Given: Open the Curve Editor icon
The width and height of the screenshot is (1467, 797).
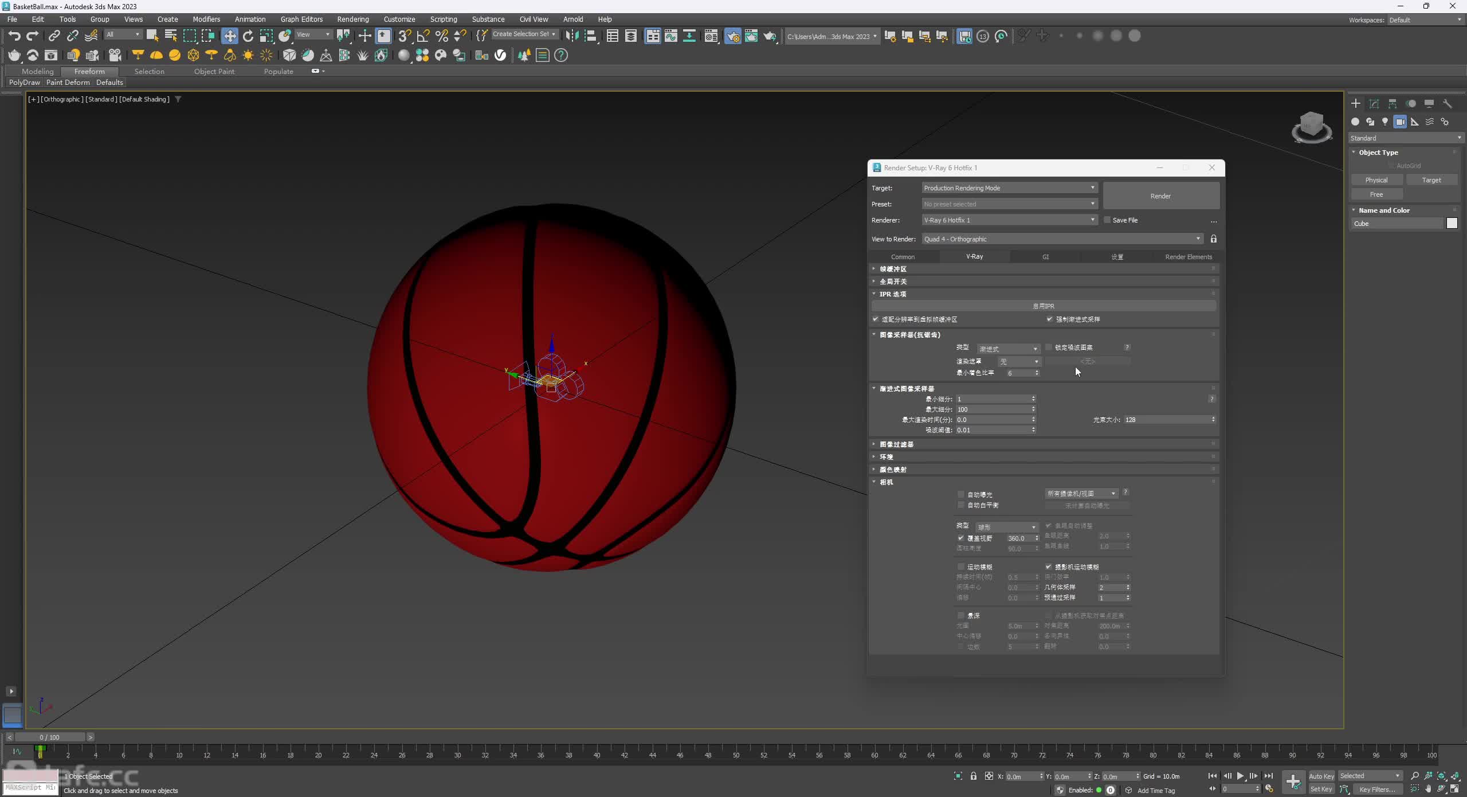Looking at the screenshot, I should 671,36.
